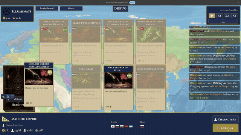This screenshot has width=241, height=135.
Task: Click the Control pawn icon
Action: (x=3, y=125)
